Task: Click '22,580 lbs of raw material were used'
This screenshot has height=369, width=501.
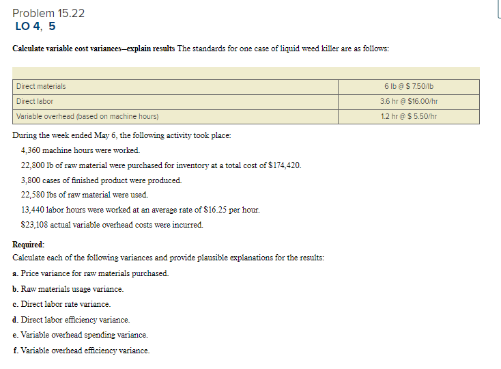Action: (85, 195)
